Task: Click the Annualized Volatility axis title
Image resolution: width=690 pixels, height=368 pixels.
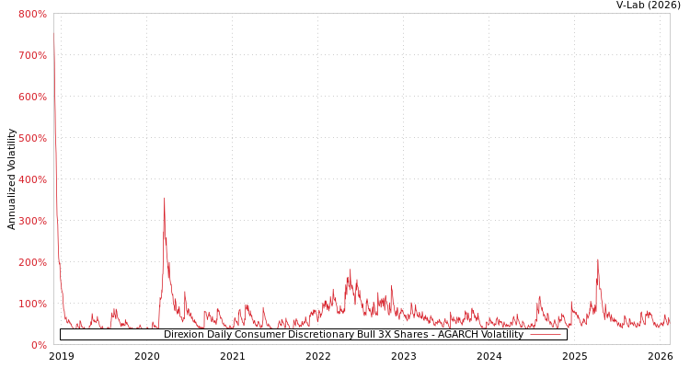Action: coord(11,179)
